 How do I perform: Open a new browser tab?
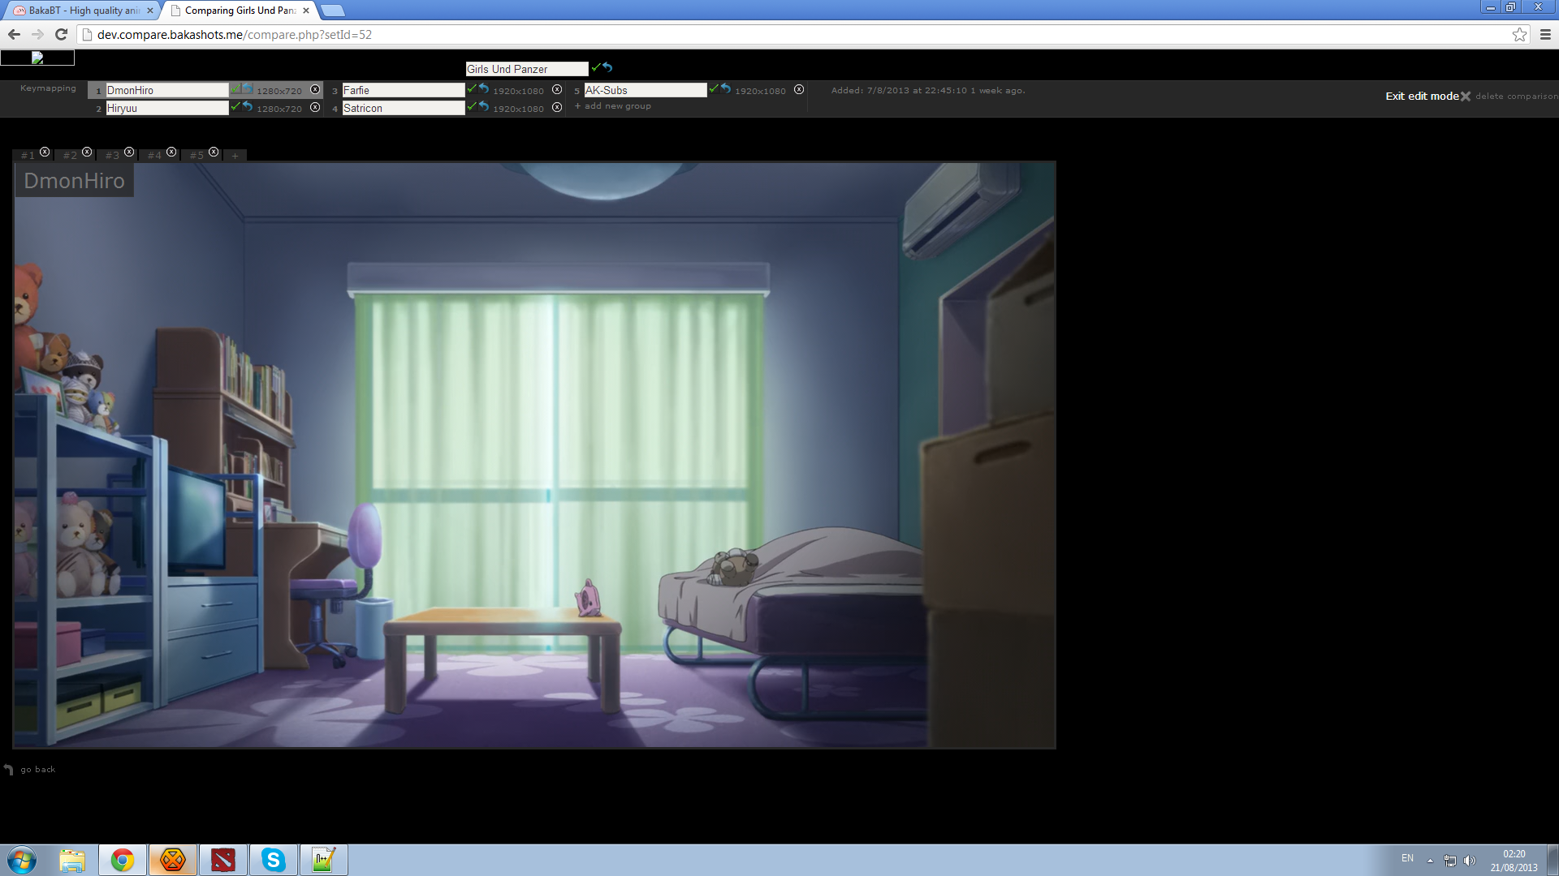[x=333, y=11]
